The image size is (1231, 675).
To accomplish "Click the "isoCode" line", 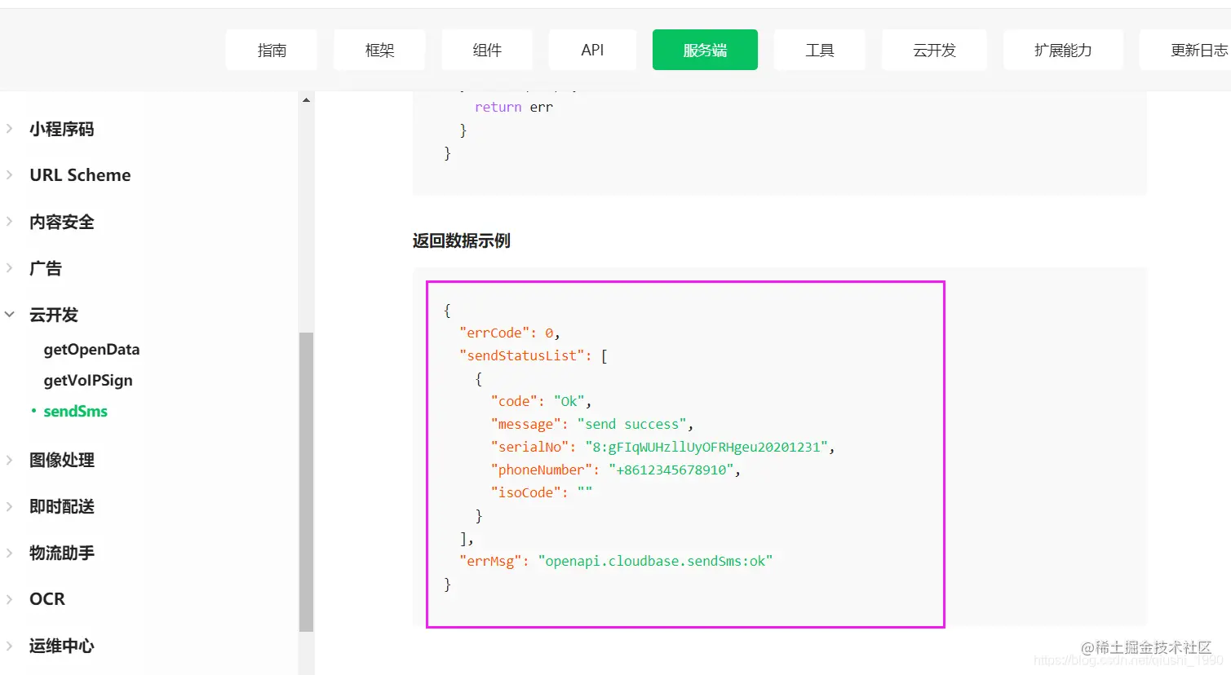I will [542, 492].
